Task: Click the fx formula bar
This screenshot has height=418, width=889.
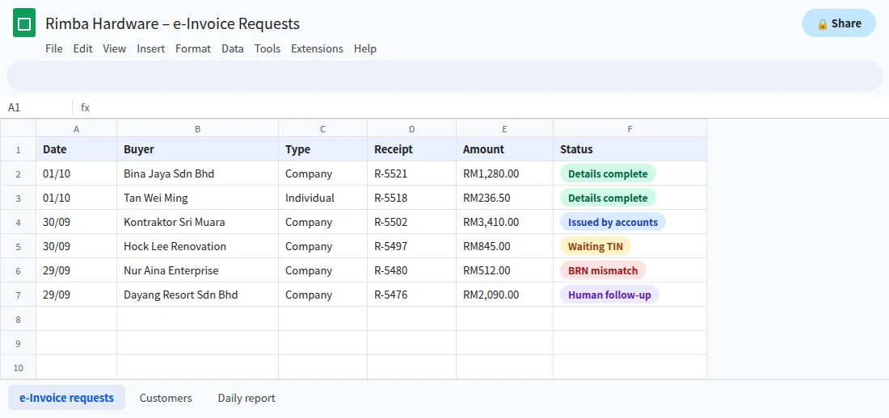Action: (x=481, y=107)
